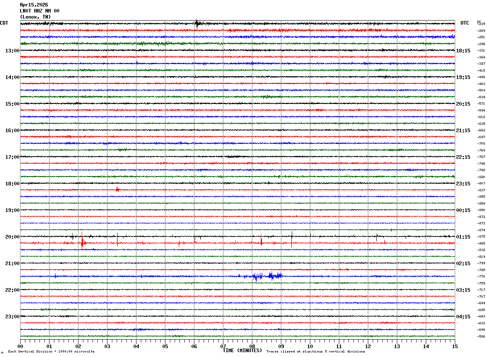Click the small red event on the 18:00 row
The width and height of the screenshot is (487, 357).
117,189
